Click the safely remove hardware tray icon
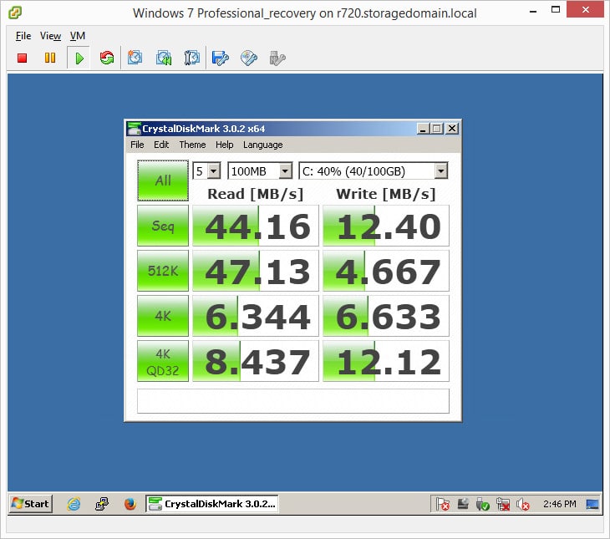This screenshot has width=610, height=539. [482, 505]
